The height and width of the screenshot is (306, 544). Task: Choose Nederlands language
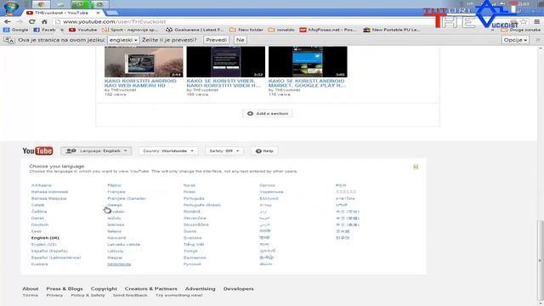pos(119,264)
